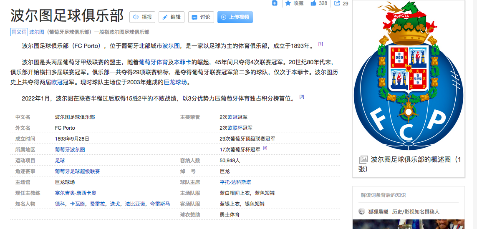The width and height of the screenshot is (477, 229).
Task: Click the blue plus icon at top
Action: coord(275,3)
